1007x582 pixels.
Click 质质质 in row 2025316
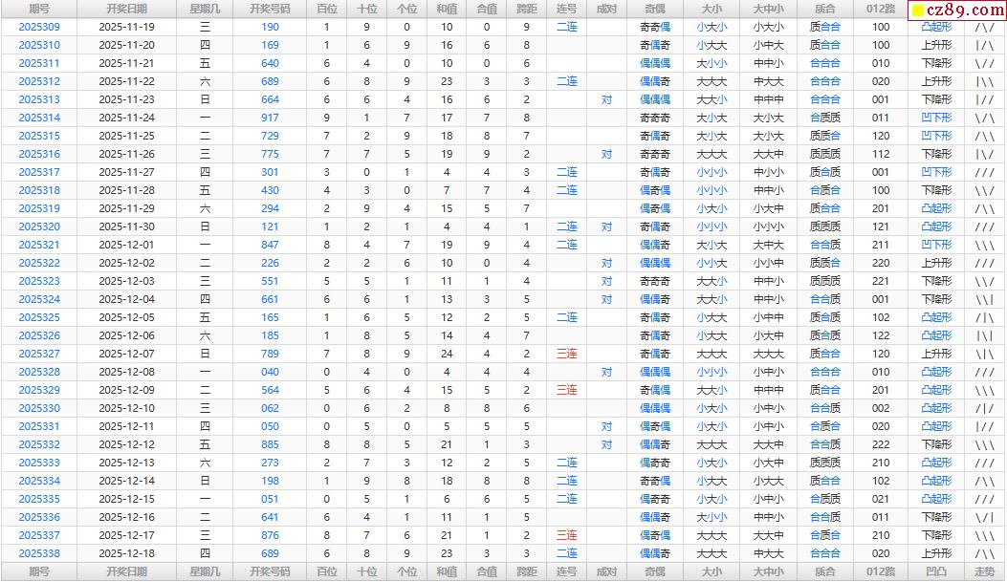[x=825, y=154]
